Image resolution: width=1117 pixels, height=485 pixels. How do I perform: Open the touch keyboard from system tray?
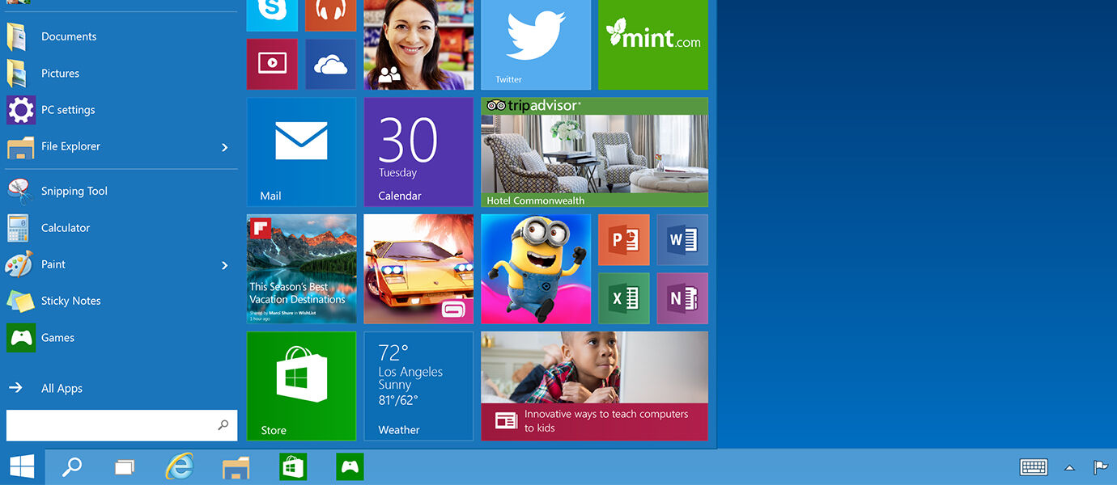tap(1034, 467)
